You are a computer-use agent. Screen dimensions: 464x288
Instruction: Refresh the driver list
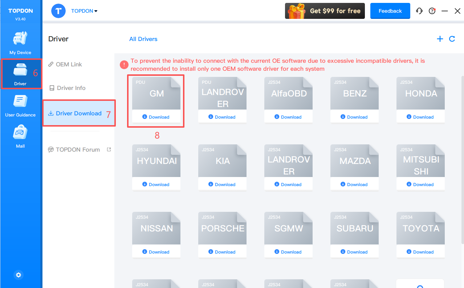coord(452,39)
